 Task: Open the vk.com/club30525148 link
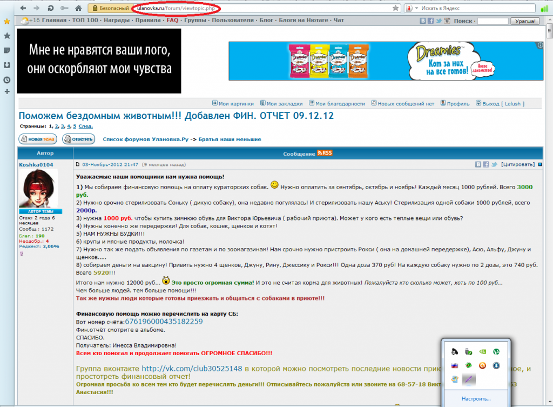(192, 369)
